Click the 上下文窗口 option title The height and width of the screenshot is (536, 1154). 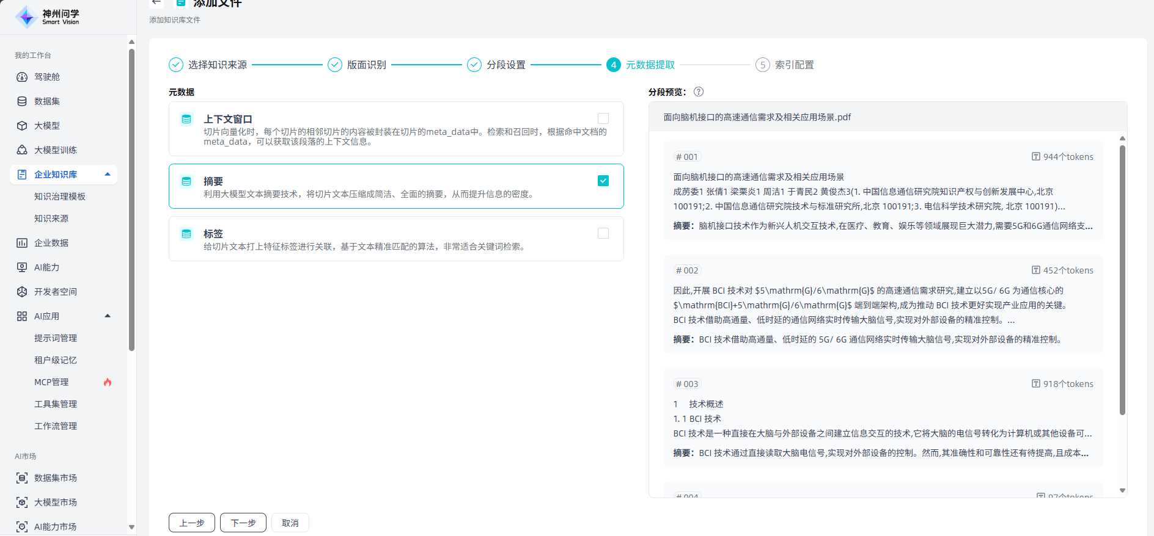228,119
